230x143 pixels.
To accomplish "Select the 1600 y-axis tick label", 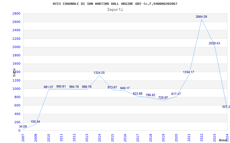I will [16, 63].
